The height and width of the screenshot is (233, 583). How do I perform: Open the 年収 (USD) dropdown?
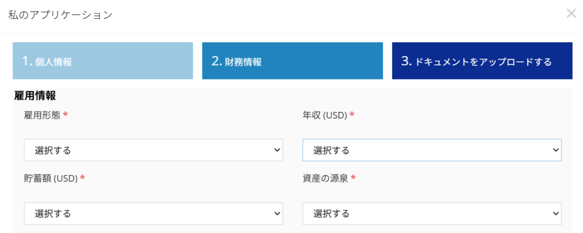click(x=432, y=150)
